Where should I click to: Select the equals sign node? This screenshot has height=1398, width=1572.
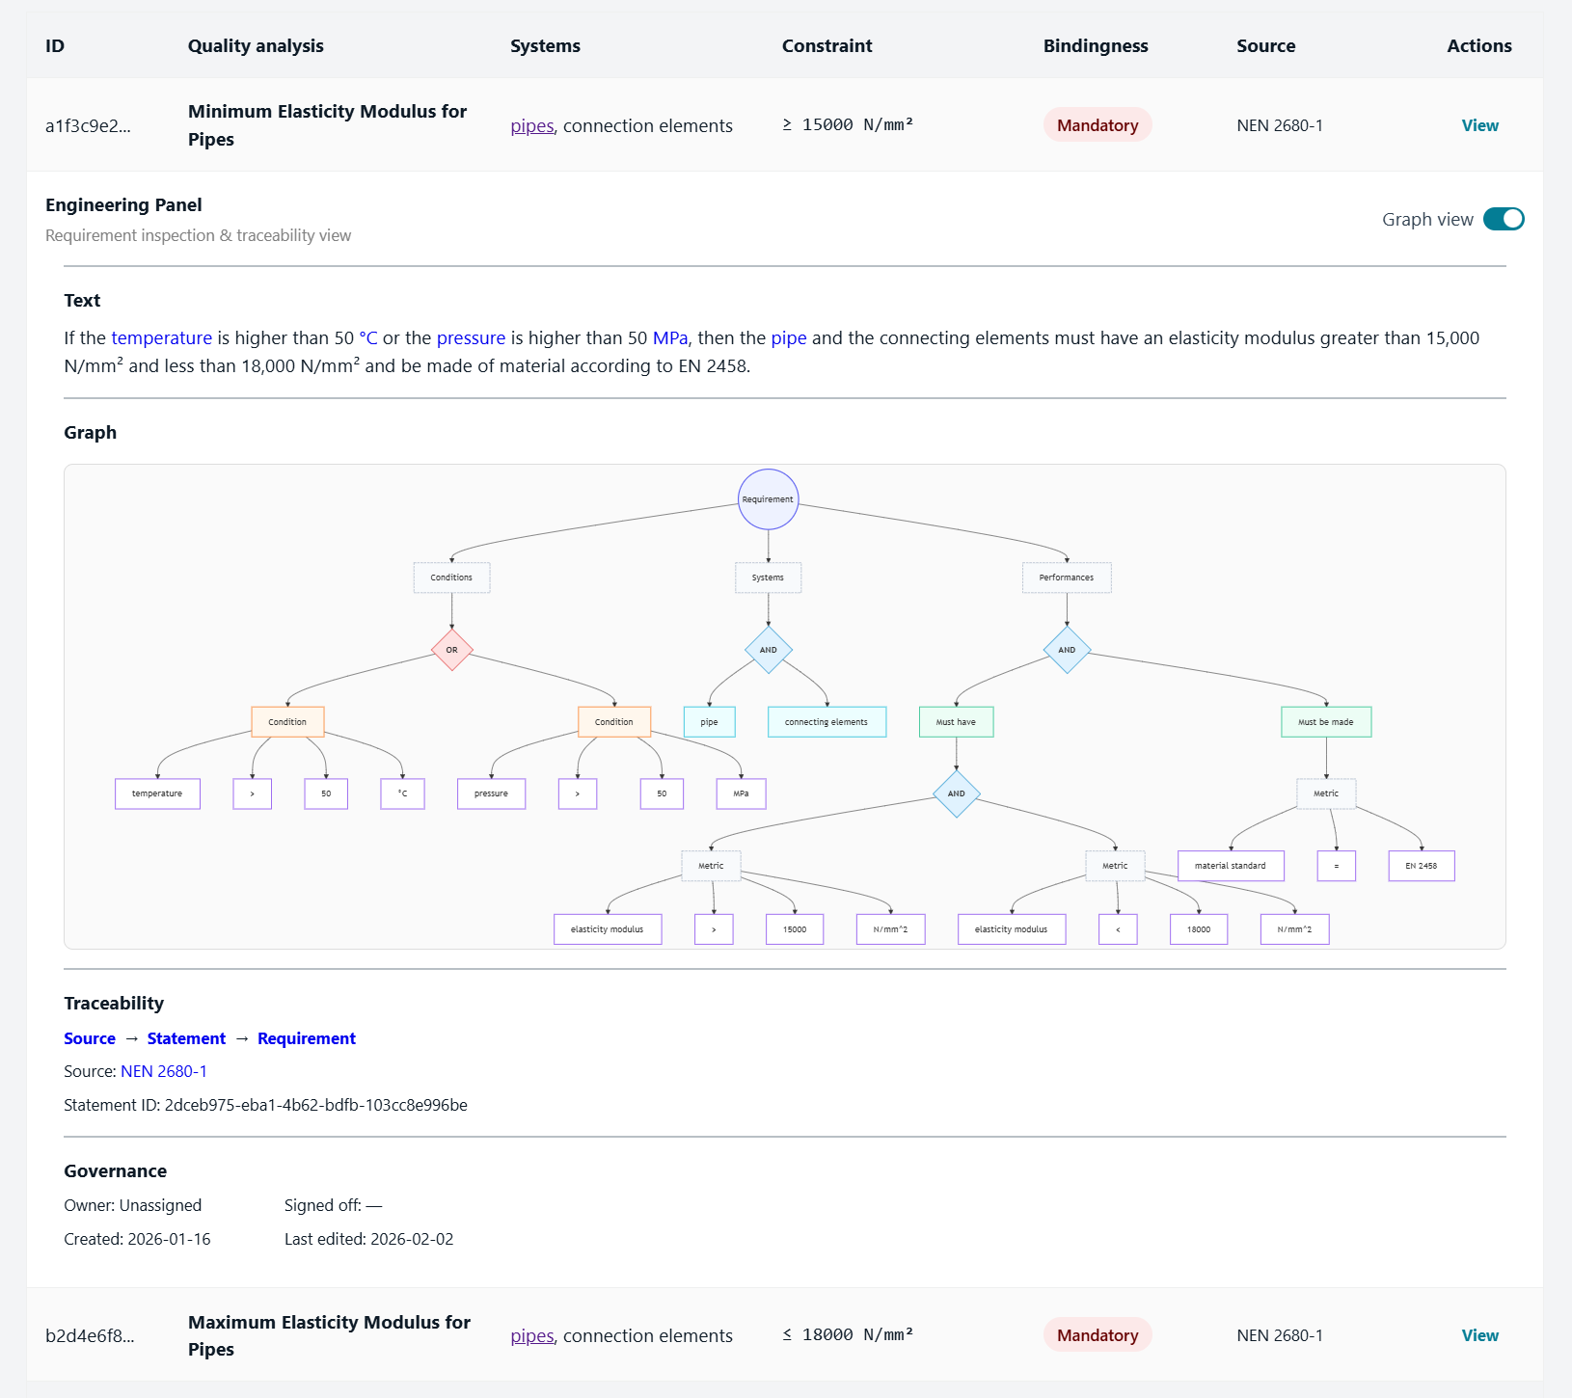1336,866
